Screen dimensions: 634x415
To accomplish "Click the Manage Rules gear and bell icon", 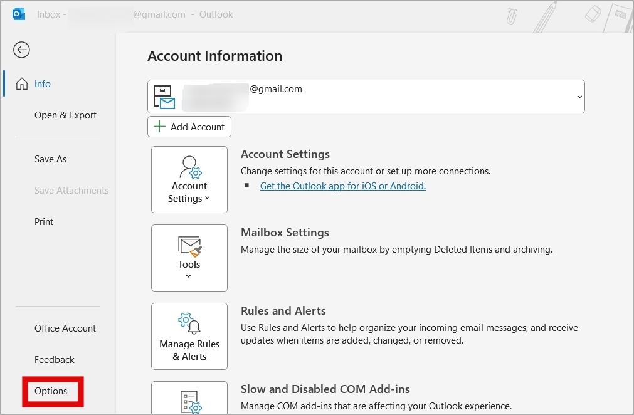I will pyautogui.click(x=189, y=323).
